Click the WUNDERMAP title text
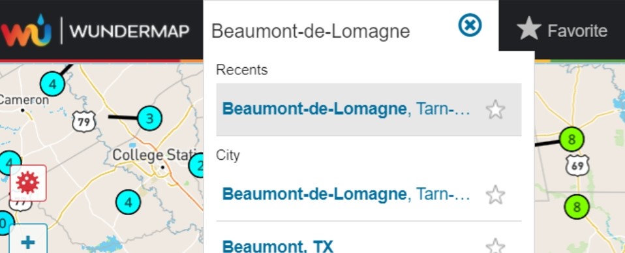Screen dimensions: 625x253 coord(129,31)
